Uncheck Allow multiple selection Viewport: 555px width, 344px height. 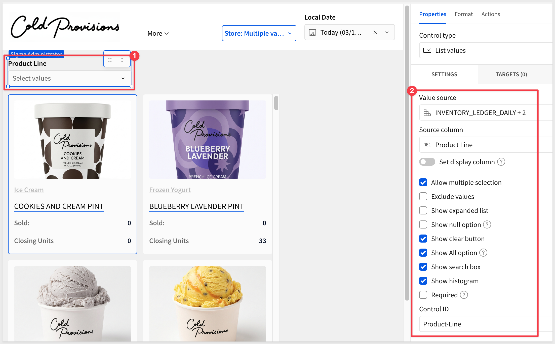pos(423,183)
